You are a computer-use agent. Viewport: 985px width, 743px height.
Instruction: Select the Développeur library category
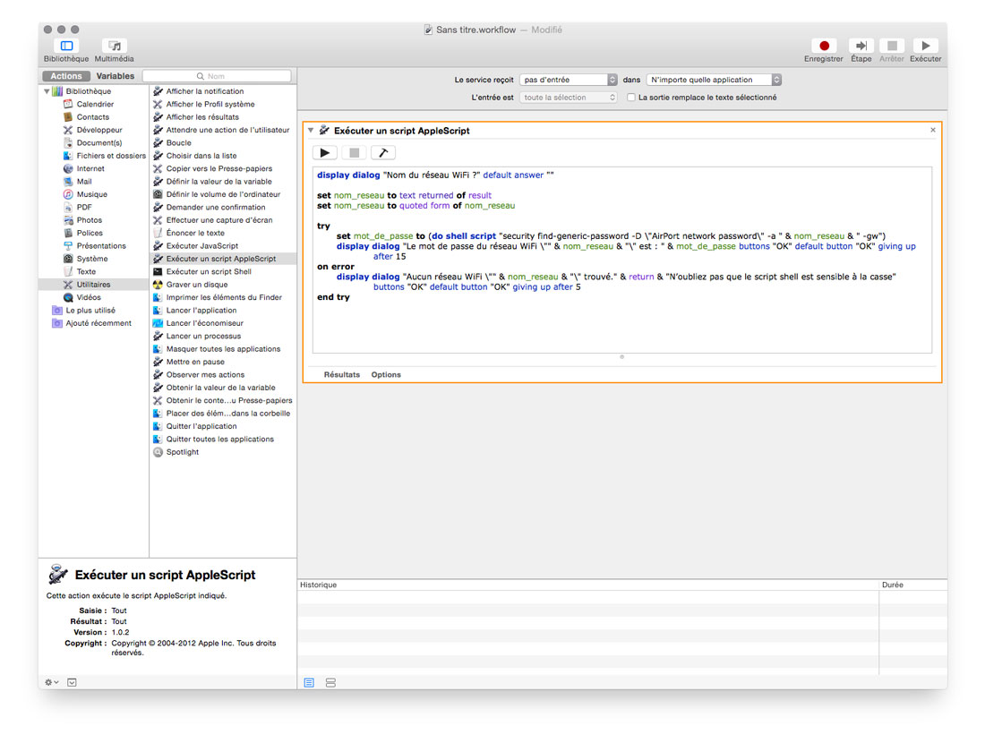point(99,130)
